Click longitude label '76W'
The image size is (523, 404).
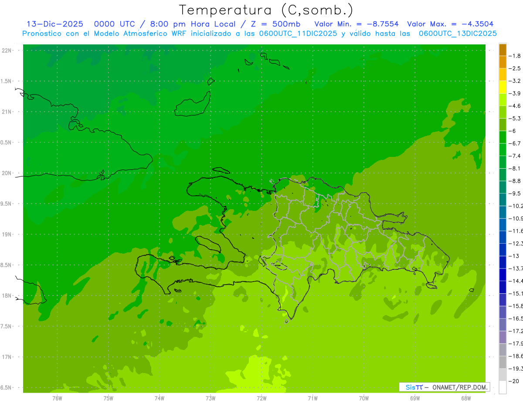click(x=57, y=398)
